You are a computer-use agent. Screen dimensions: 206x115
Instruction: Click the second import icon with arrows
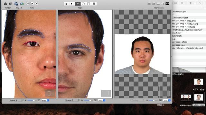[x=22, y=4]
